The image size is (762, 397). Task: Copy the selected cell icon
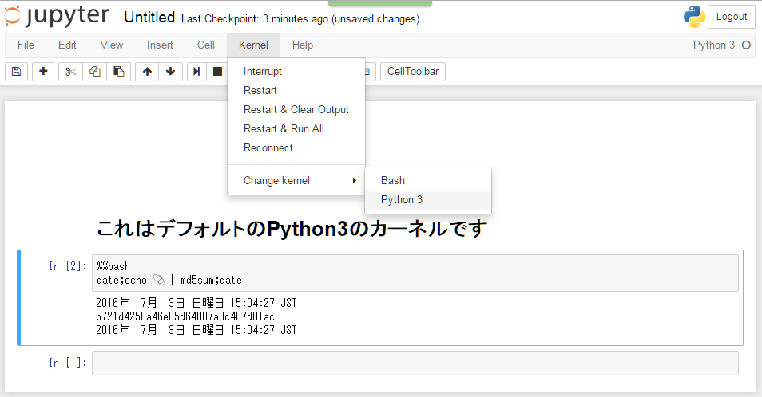(x=95, y=72)
